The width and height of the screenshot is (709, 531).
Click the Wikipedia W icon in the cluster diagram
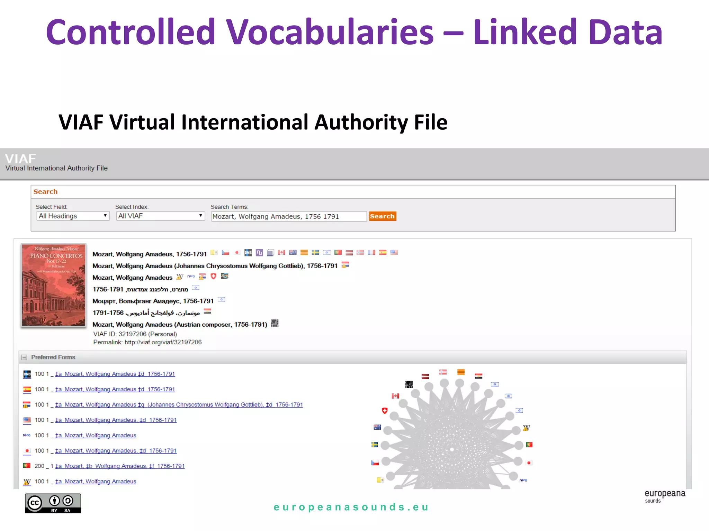(x=526, y=428)
